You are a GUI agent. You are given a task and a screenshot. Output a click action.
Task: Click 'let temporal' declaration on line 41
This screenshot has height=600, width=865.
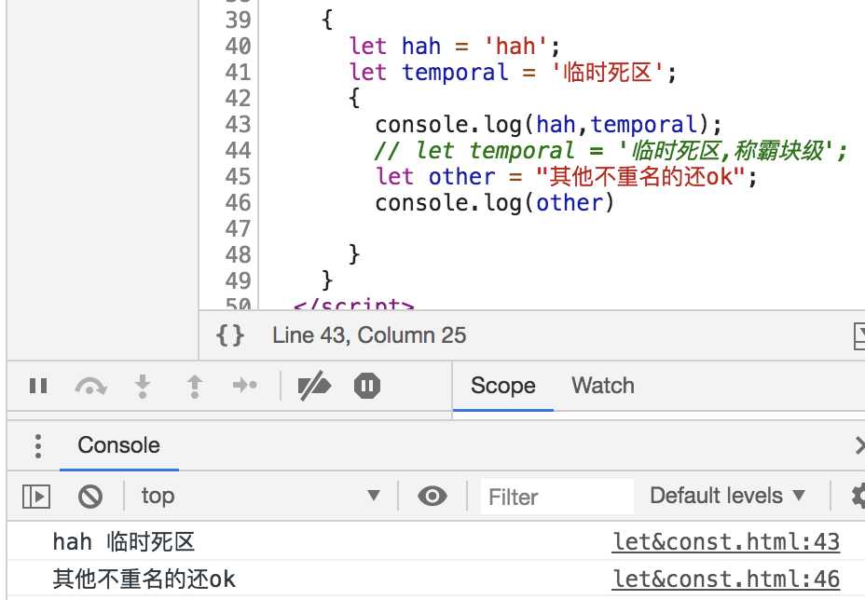(x=512, y=73)
